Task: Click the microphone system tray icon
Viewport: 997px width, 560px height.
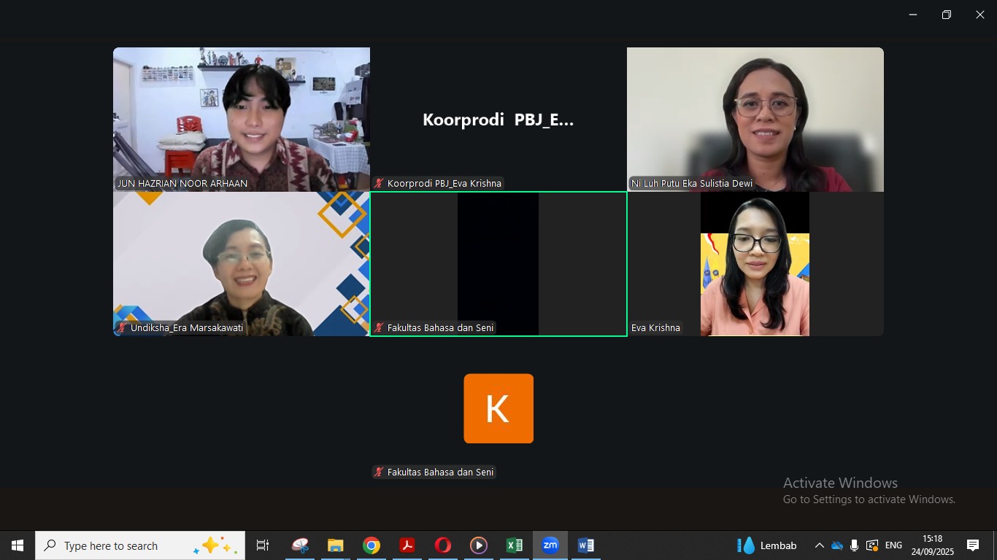Action: (x=854, y=545)
